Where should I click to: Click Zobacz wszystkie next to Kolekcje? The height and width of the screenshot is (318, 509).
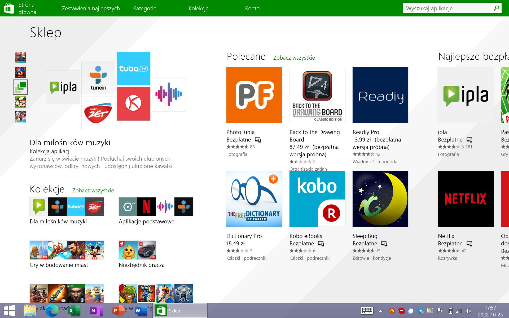click(93, 190)
